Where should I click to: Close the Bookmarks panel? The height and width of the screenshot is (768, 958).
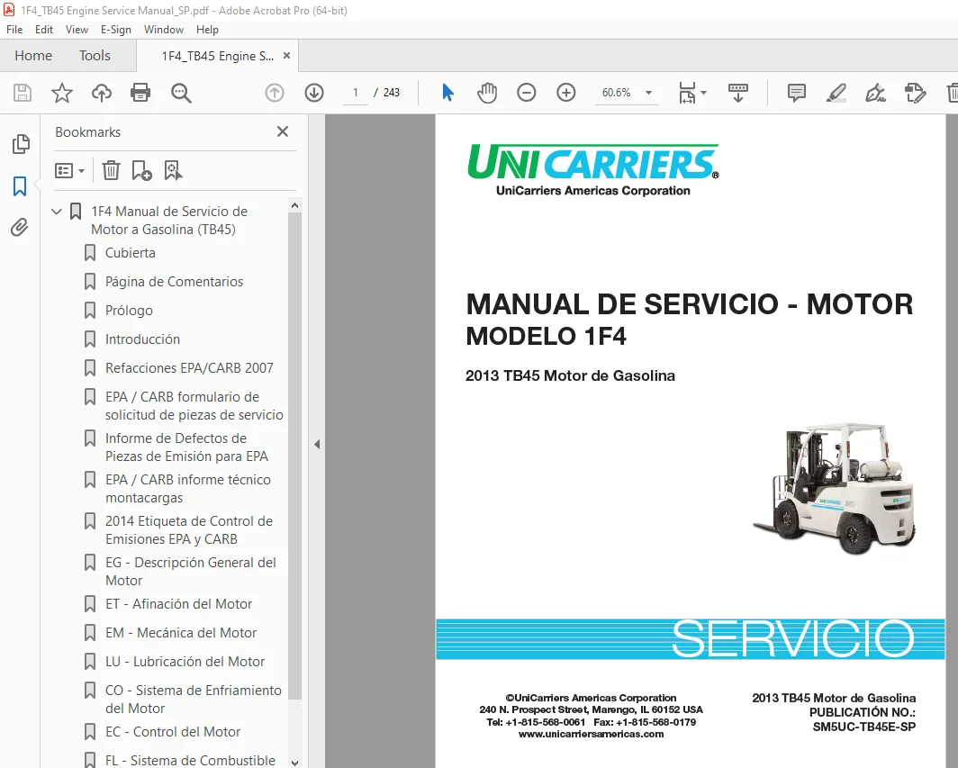pos(283,131)
